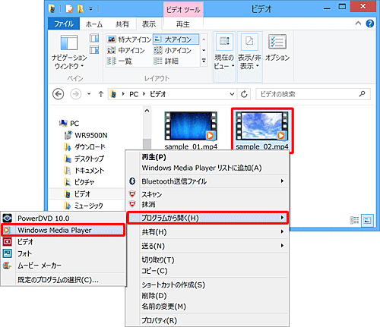Screen dimensions: 380x327
Task: Choose 再生(P) in context menu
Action: click(207, 157)
